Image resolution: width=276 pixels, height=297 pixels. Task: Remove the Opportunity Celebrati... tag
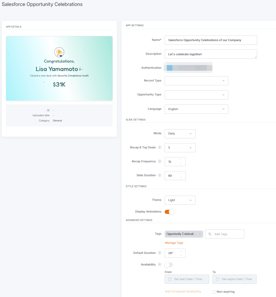tap(200, 234)
